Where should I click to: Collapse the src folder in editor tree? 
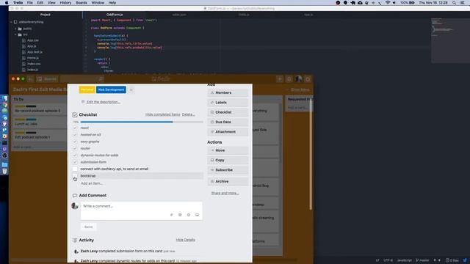coord(15,34)
